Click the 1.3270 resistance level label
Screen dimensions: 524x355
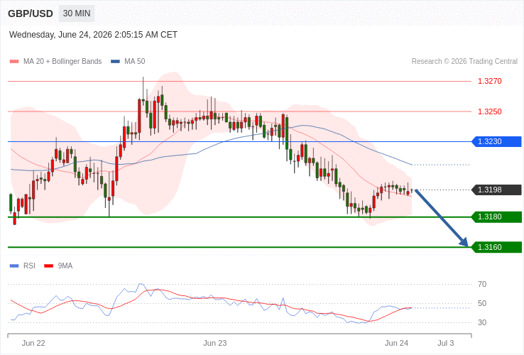tap(490, 81)
